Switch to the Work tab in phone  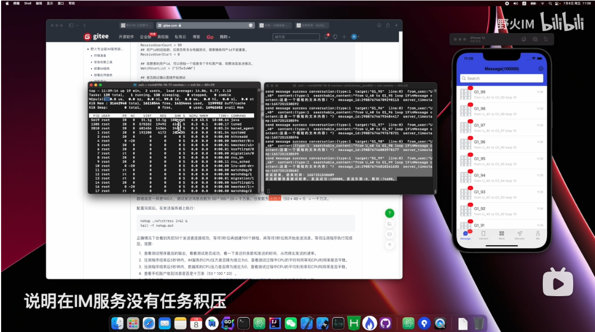tap(502, 235)
